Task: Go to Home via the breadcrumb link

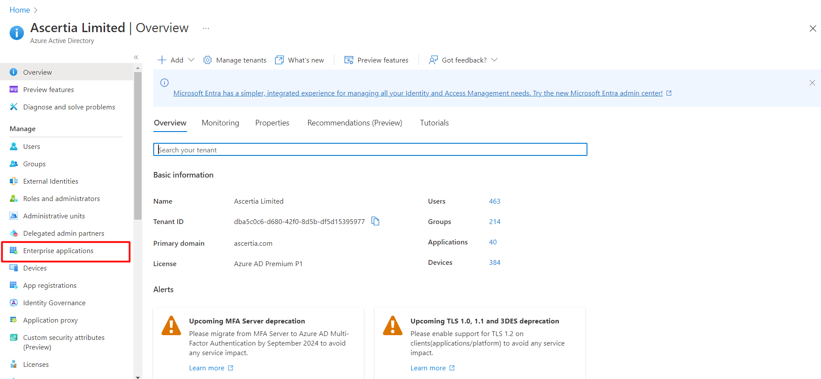Action: click(20, 10)
